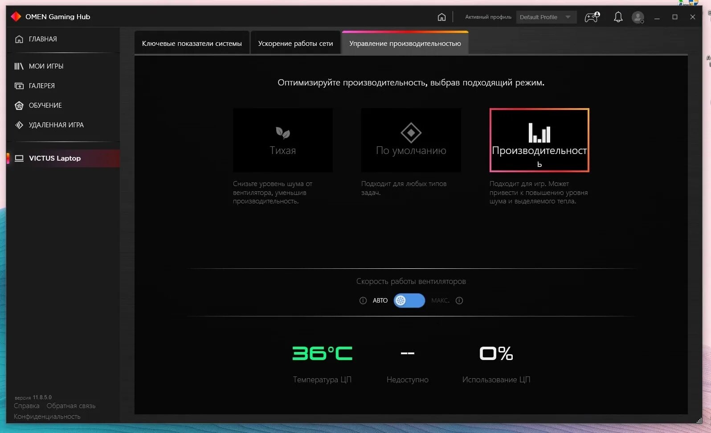This screenshot has height=433, width=711.
Task: Click info icon next to АВТО
Action: 363,300
